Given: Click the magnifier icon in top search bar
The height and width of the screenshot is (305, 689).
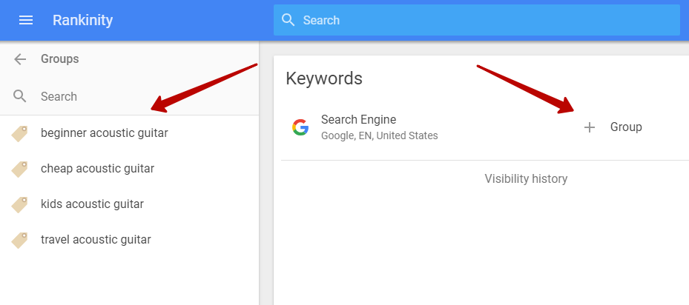Looking at the screenshot, I should (289, 20).
